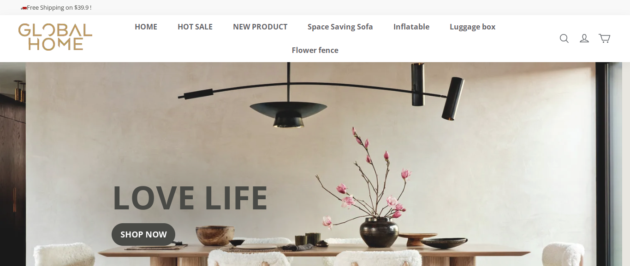The width and height of the screenshot is (630, 266).
Task: Click the black pendant lamp in banner
Action: pos(289,113)
